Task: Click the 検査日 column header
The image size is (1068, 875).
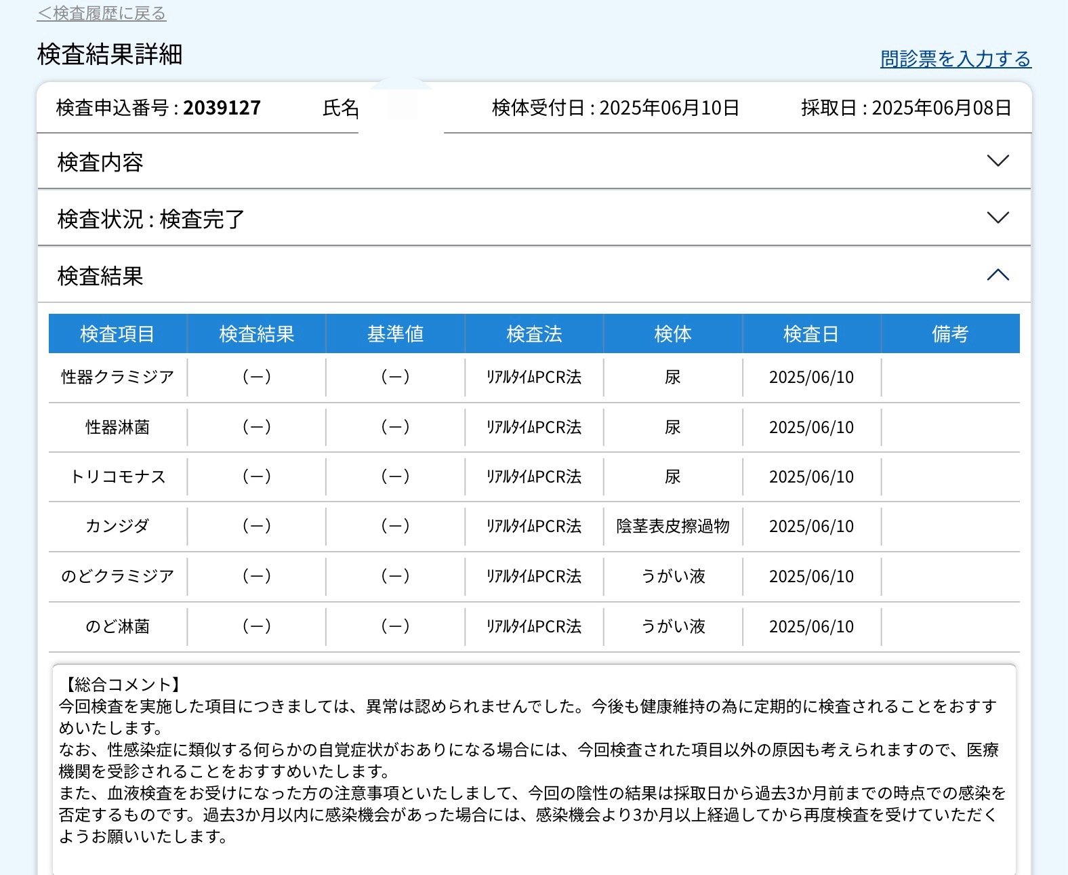Action: click(x=811, y=334)
